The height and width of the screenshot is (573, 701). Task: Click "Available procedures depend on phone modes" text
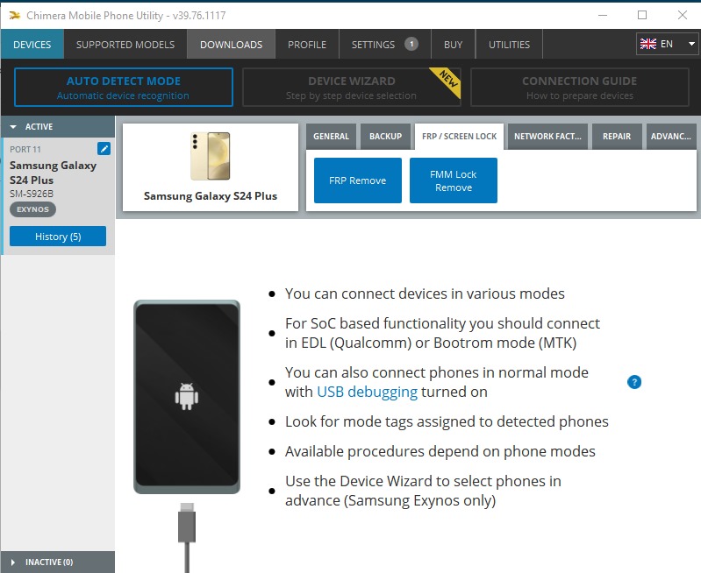(x=440, y=451)
